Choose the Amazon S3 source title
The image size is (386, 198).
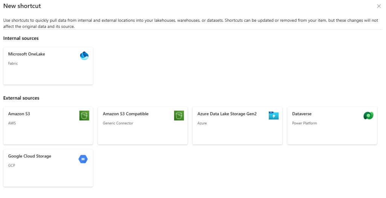coord(19,114)
